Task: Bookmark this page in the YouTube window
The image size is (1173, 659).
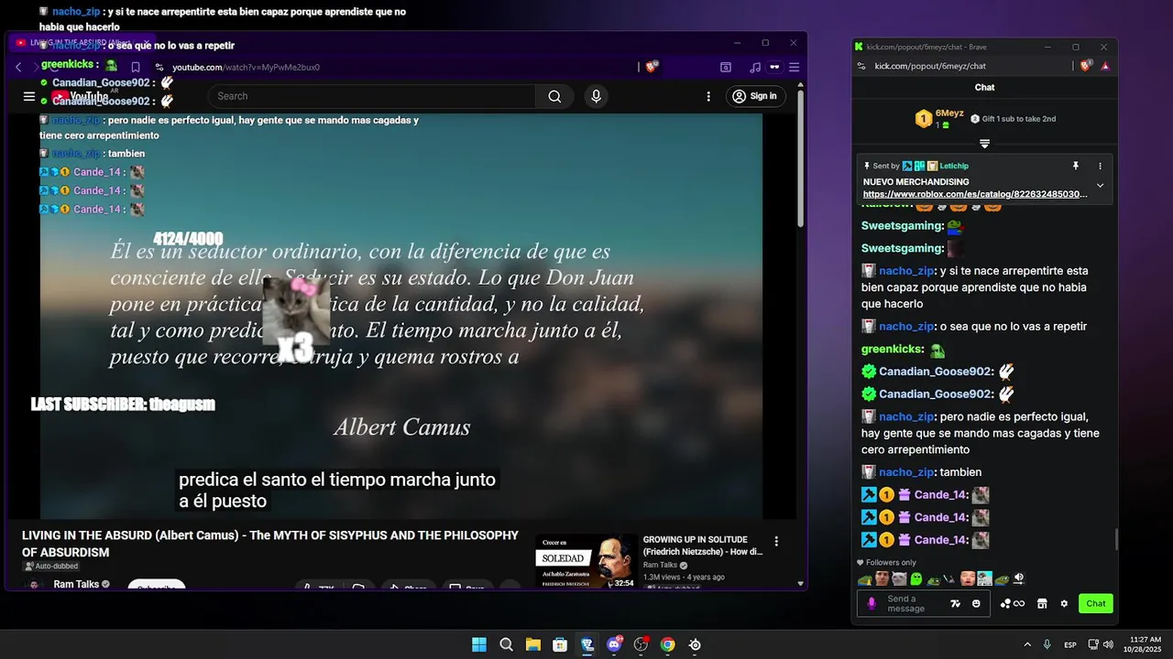Action: click(136, 67)
